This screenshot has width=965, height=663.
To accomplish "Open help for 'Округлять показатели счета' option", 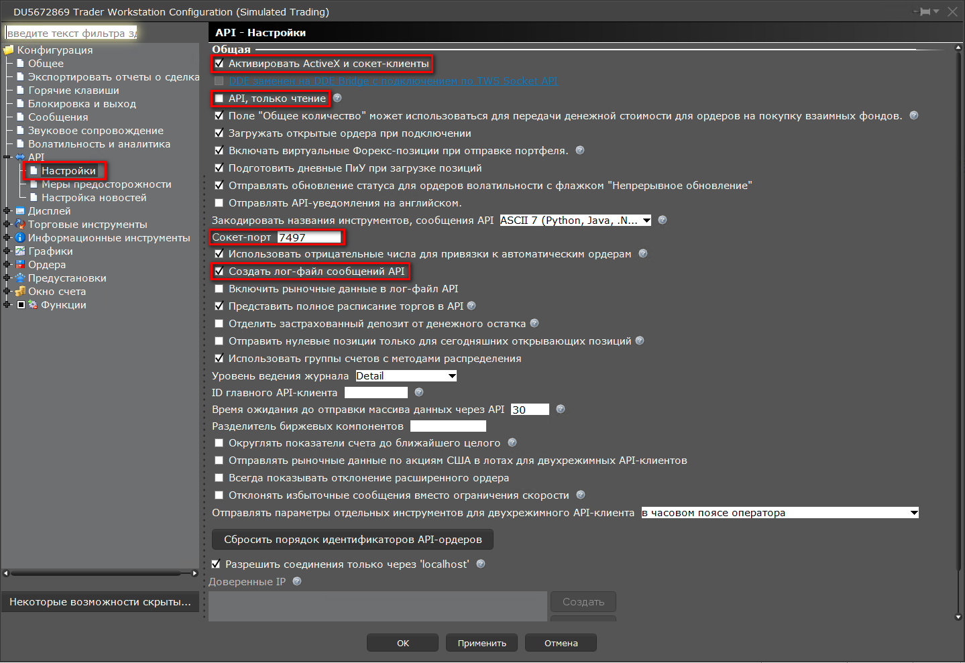I will pos(512,442).
